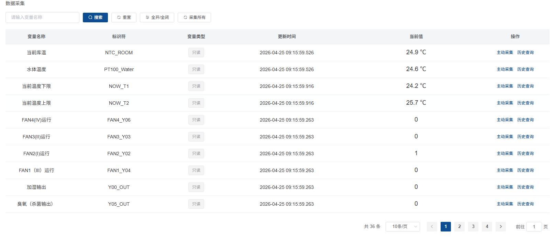
Task: Click identifier FAN1_Y04 cell
Action: click(x=119, y=170)
